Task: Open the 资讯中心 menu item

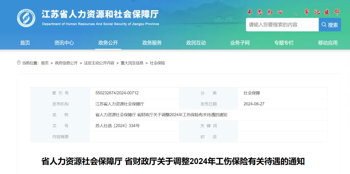Action: point(64,43)
